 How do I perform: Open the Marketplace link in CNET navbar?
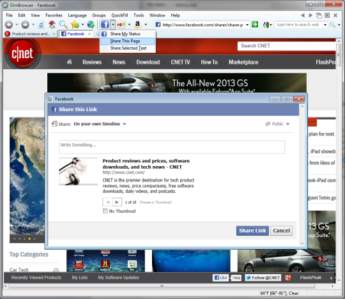243,62
